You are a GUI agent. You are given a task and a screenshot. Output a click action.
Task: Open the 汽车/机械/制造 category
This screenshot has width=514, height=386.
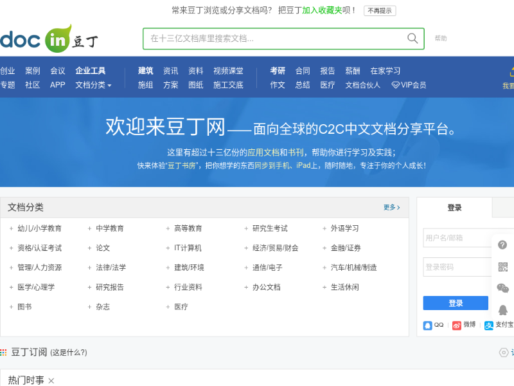(x=354, y=268)
